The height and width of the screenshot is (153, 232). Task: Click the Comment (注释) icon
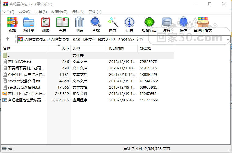coord(167,23)
